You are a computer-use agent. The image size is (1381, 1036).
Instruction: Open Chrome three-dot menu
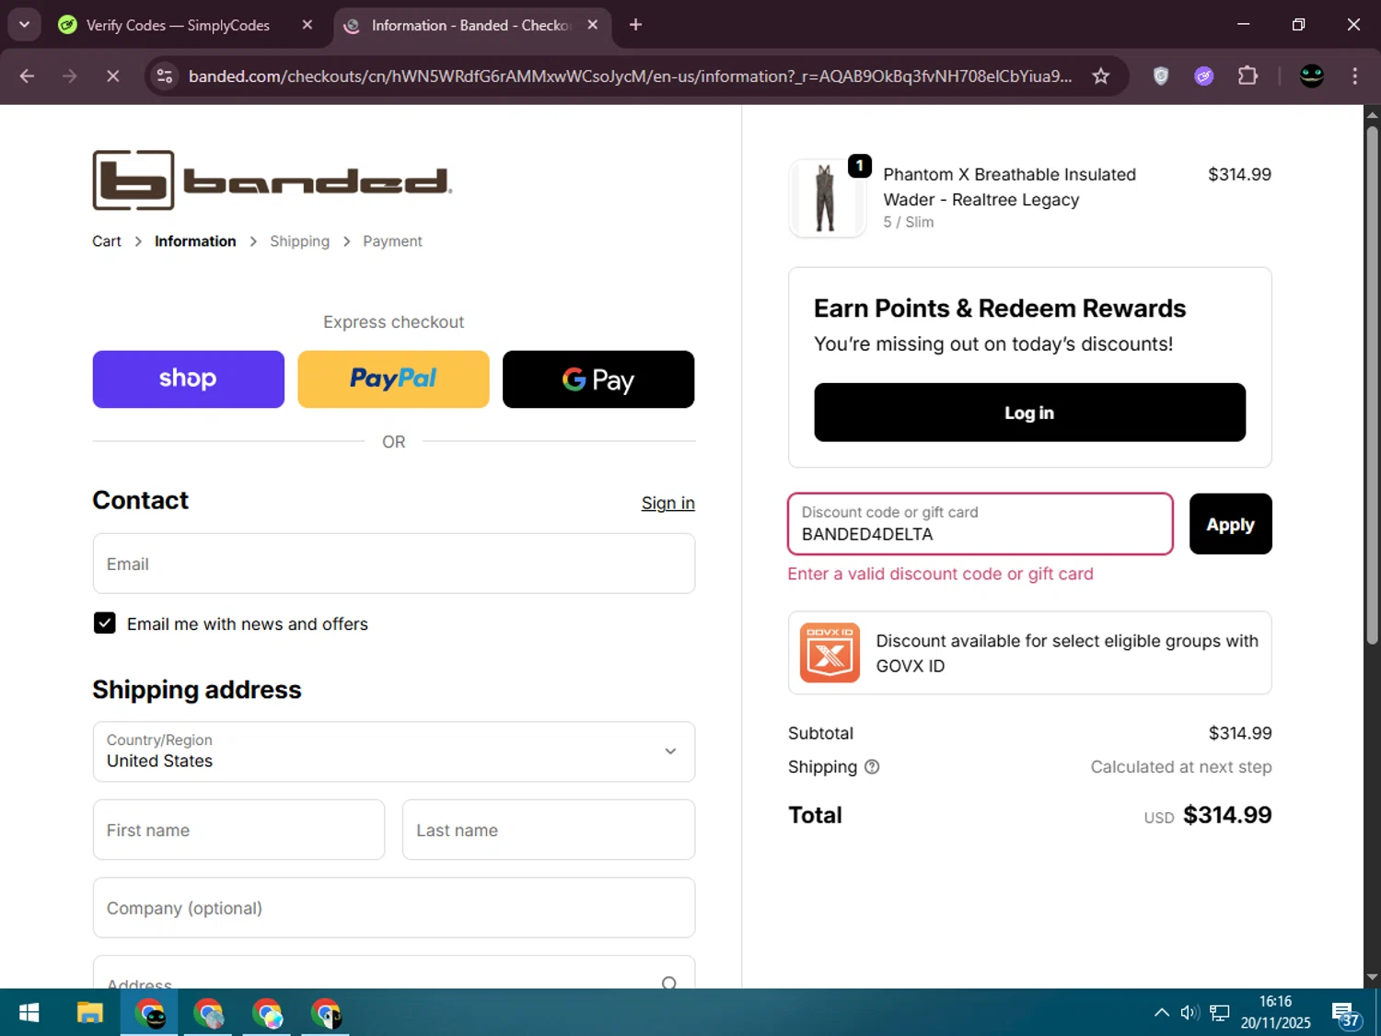click(1354, 76)
